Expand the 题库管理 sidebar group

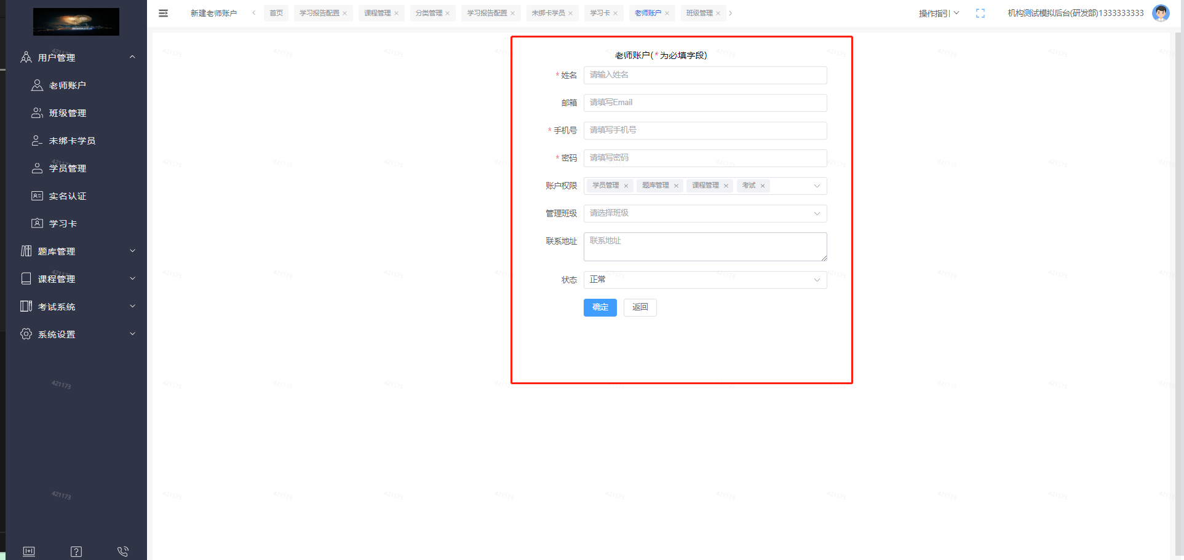76,251
